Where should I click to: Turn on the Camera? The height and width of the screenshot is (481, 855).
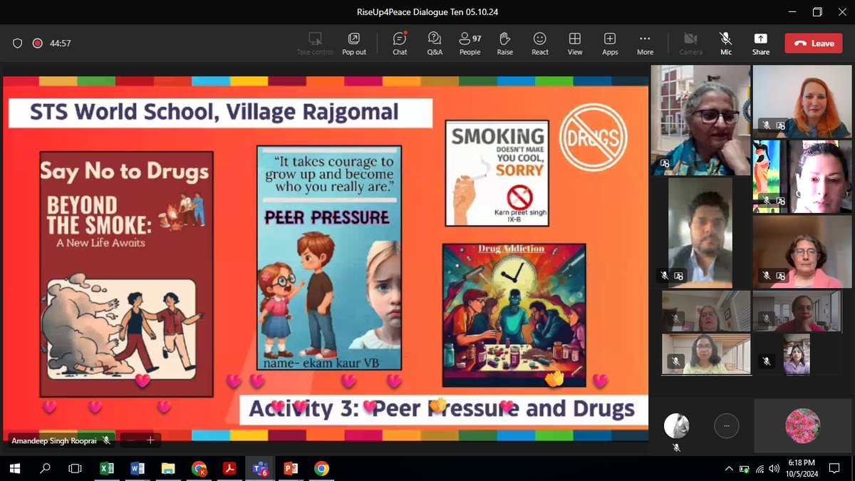pyautogui.click(x=690, y=43)
